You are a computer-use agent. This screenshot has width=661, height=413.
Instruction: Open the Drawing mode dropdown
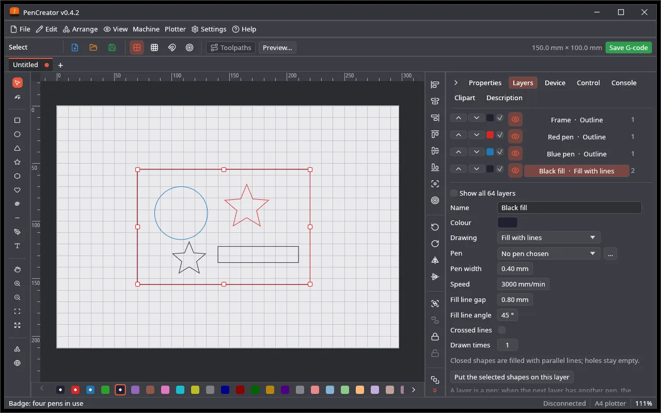tap(548, 237)
